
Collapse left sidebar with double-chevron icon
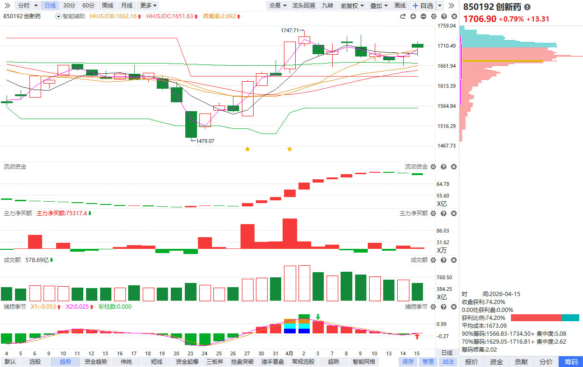point(7,6)
